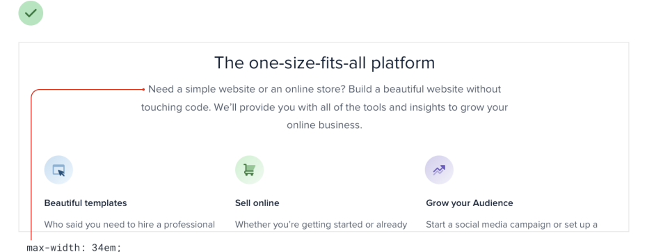The image size is (663, 252).
Task: Click the red annotation dot beside the paragraph
Action: pyautogui.click(x=144, y=89)
